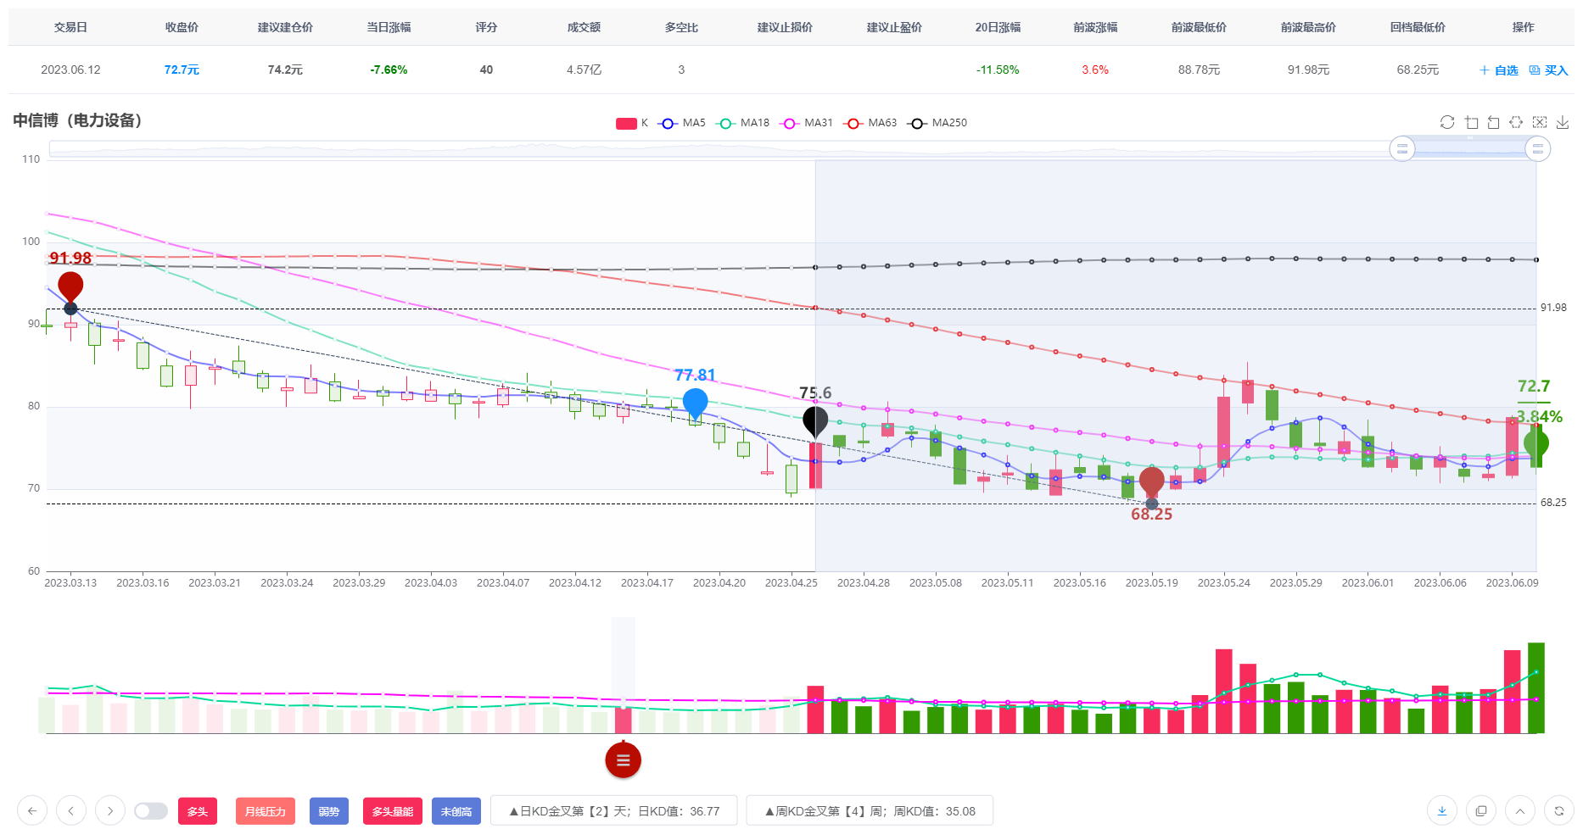Click the 日KD金叉 indicator box

(x=614, y=811)
